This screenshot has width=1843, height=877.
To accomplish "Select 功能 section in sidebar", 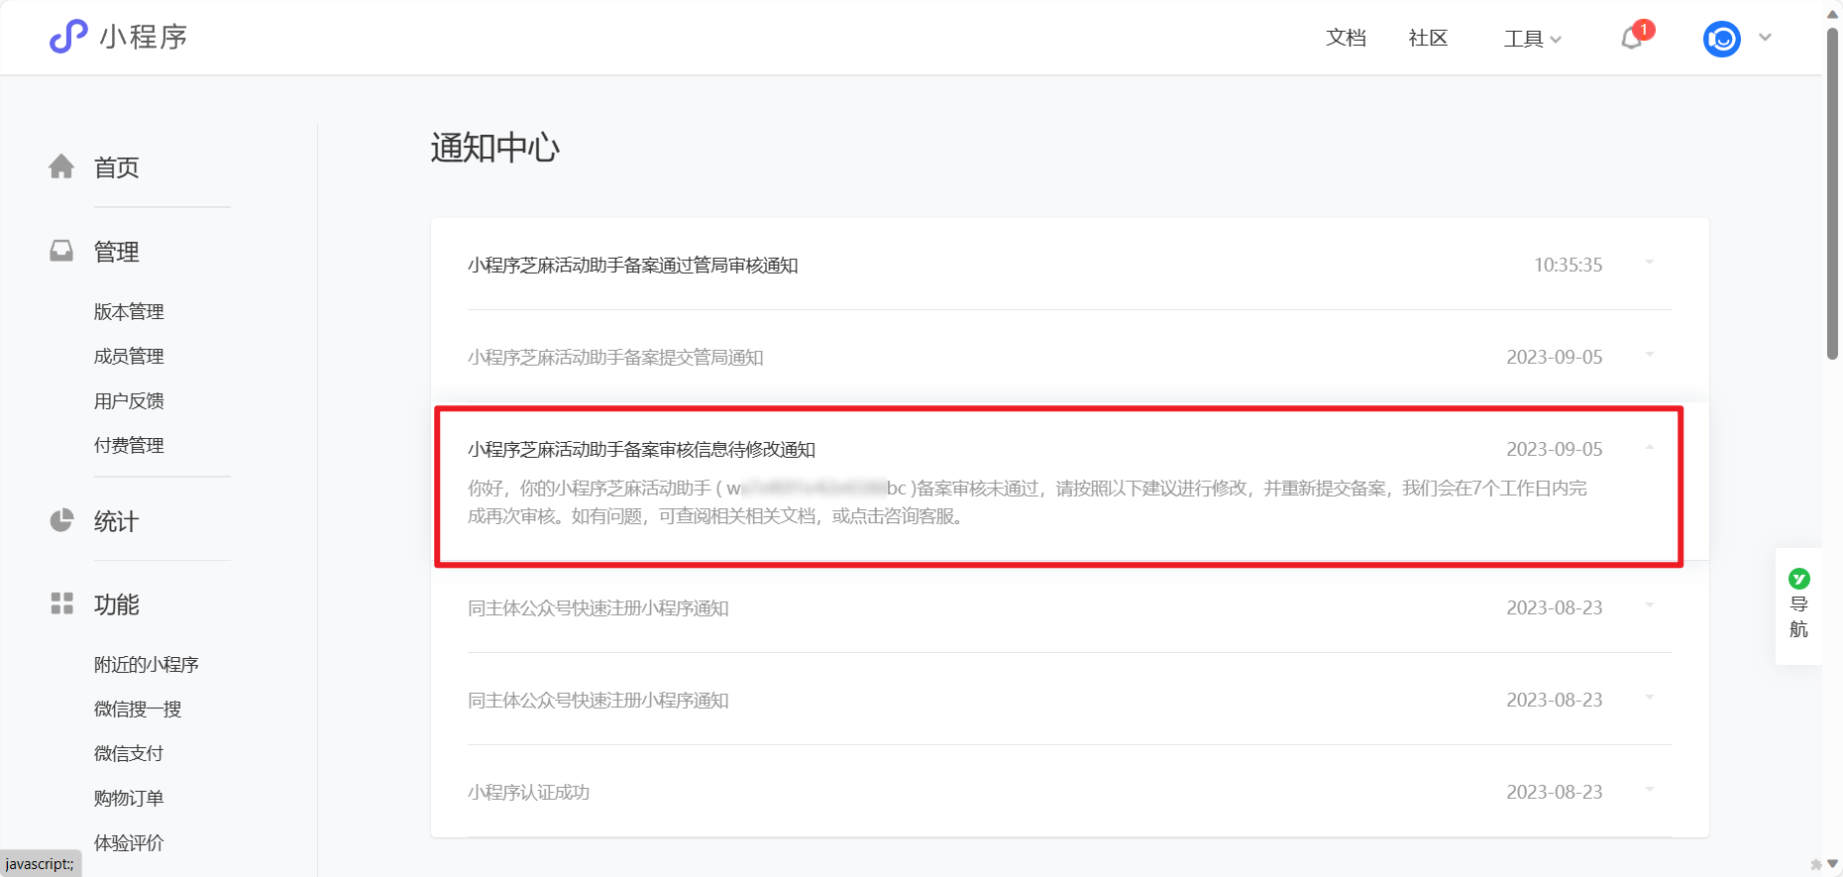I will (x=116, y=604).
